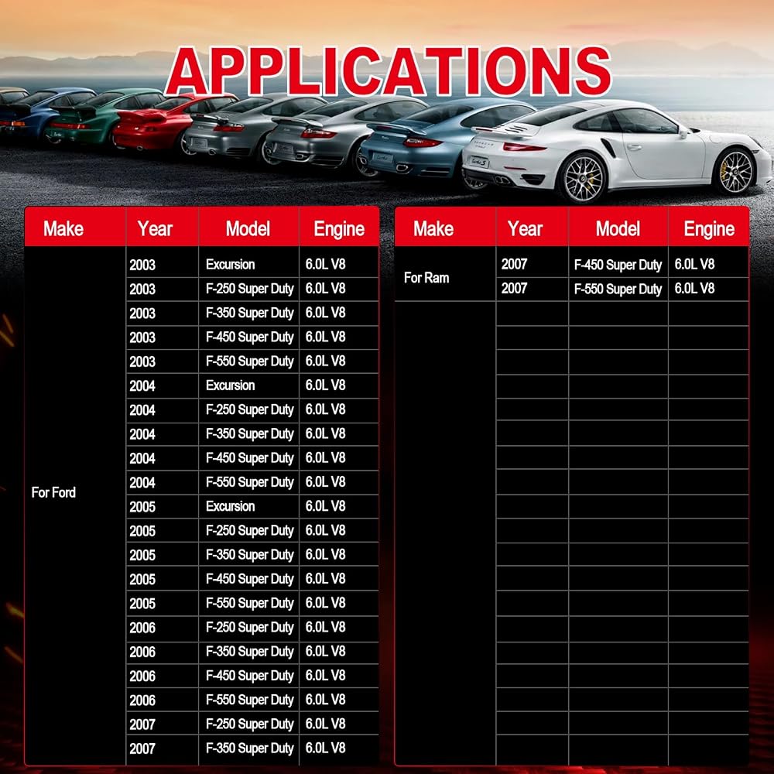774x774 pixels.
Task: Select the 2004 year beside F-550 Super Duty
Action: (x=142, y=482)
